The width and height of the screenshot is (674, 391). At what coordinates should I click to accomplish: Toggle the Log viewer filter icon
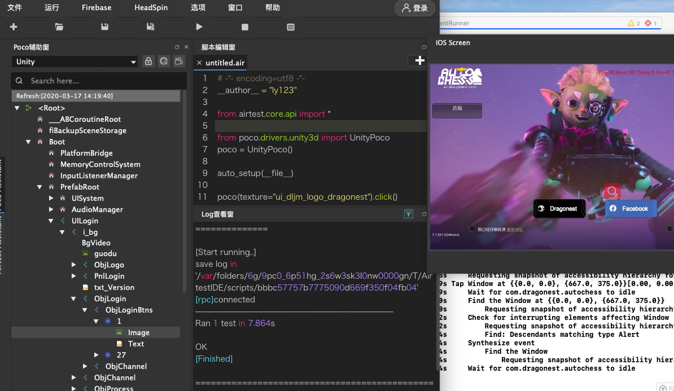408,214
